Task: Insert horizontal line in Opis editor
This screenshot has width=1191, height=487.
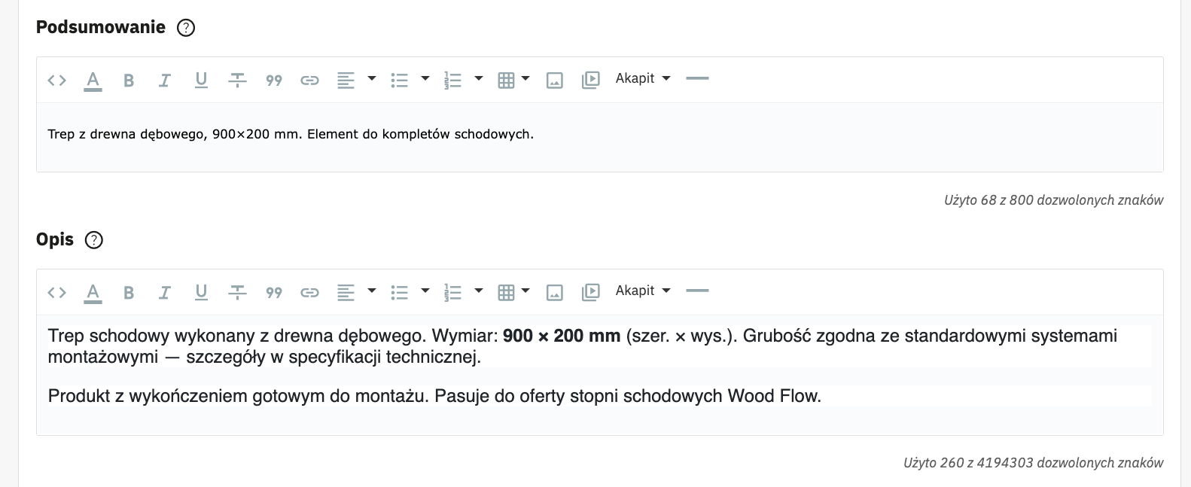Action: coord(698,291)
